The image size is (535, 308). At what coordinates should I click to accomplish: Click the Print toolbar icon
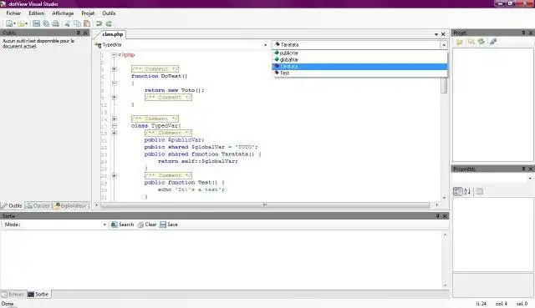point(56,23)
